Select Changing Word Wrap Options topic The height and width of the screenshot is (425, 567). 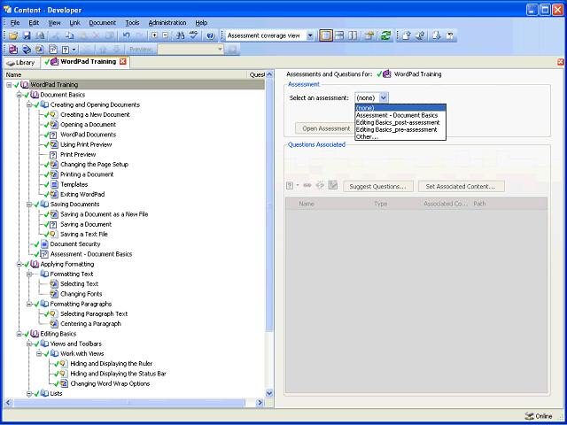tap(110, 383)
